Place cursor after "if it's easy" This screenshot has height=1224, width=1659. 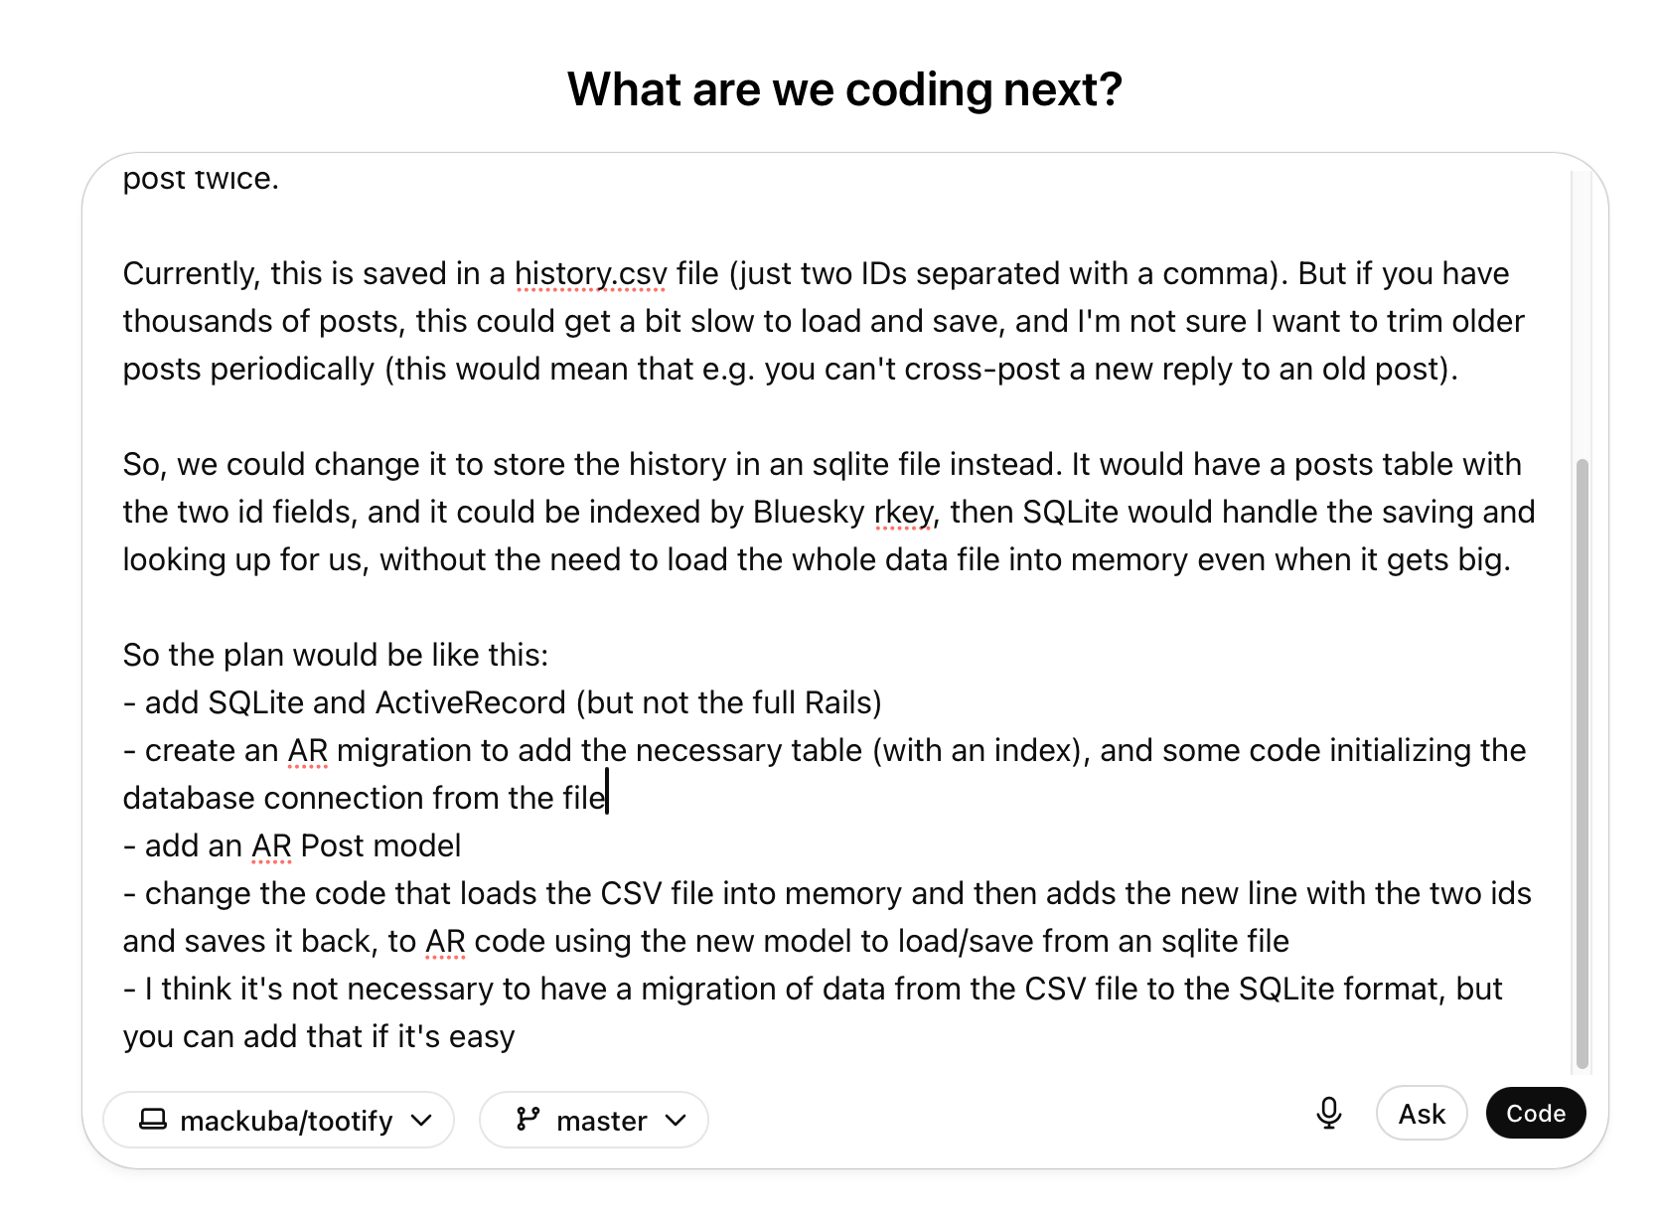click(x=516, y=1036)
